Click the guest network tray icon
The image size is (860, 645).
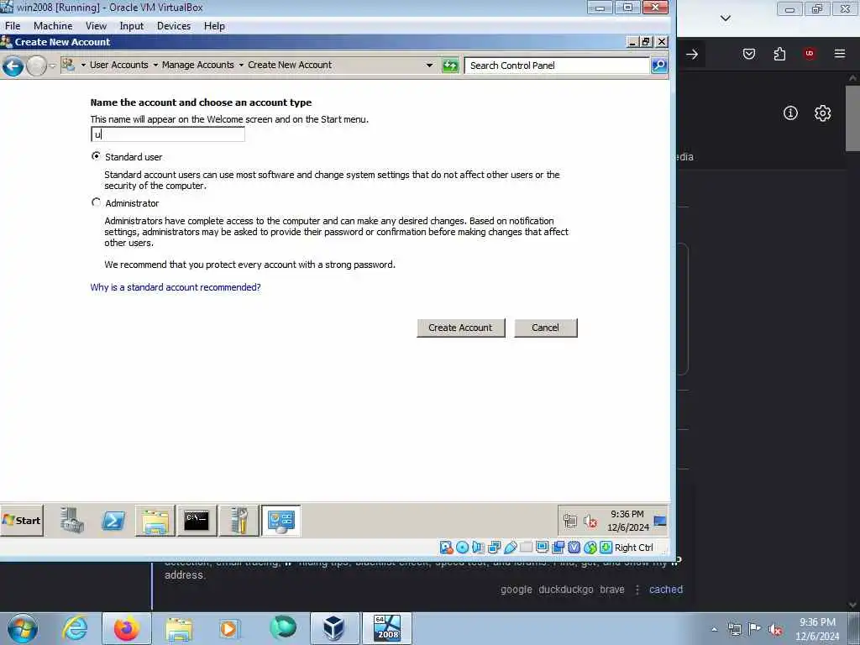click(x=570, y=521)
